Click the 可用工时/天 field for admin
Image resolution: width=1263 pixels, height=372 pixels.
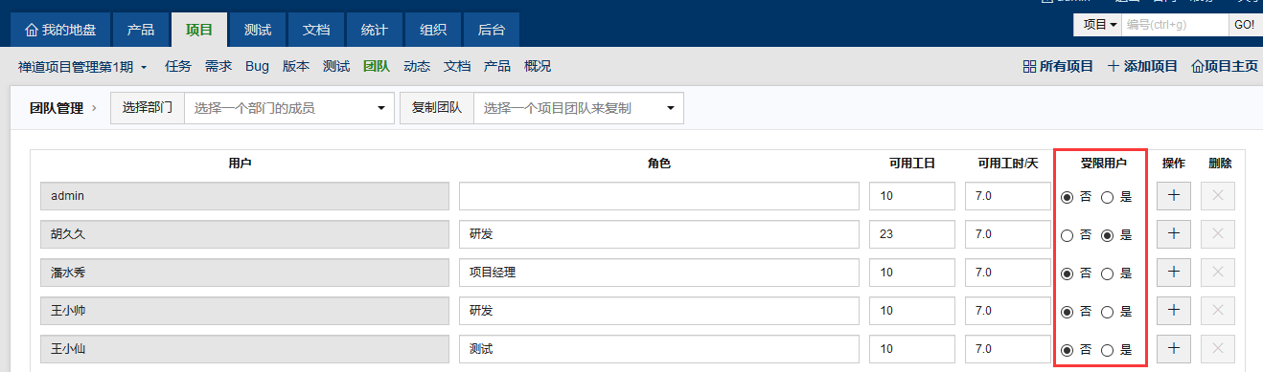(x=1008, y=196)
